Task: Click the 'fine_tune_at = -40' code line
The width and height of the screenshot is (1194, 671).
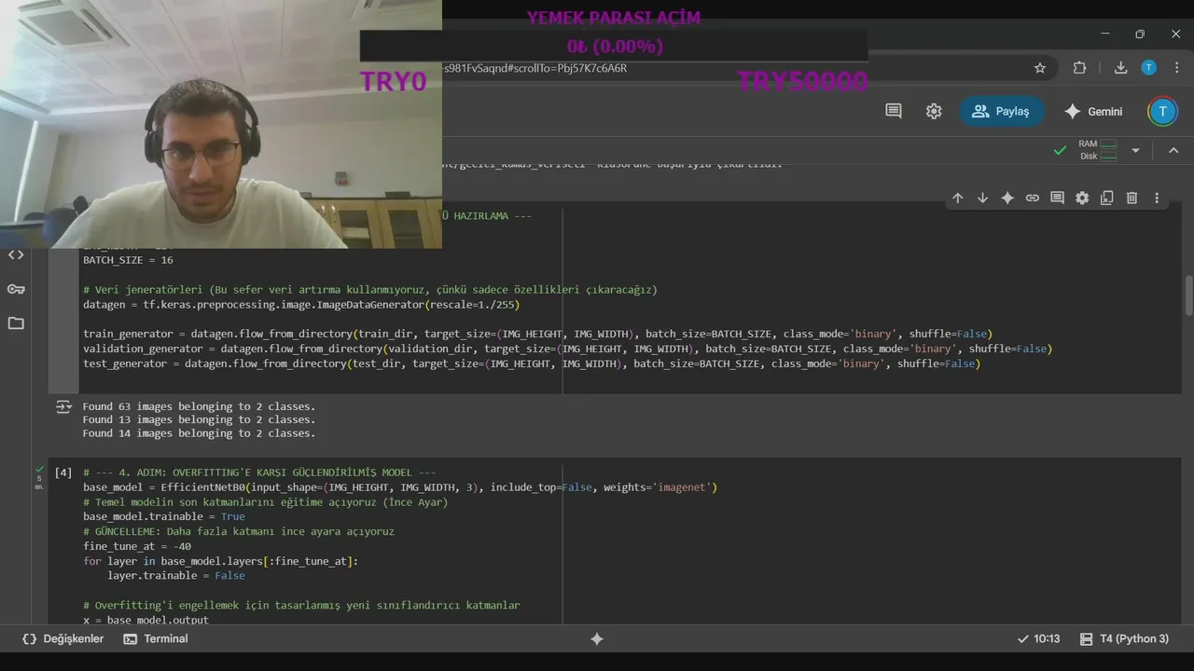Action: tap(137, 546)
